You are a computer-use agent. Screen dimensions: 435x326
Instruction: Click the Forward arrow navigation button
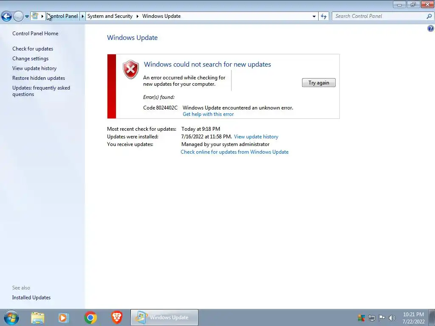click(x=18, y=17)
